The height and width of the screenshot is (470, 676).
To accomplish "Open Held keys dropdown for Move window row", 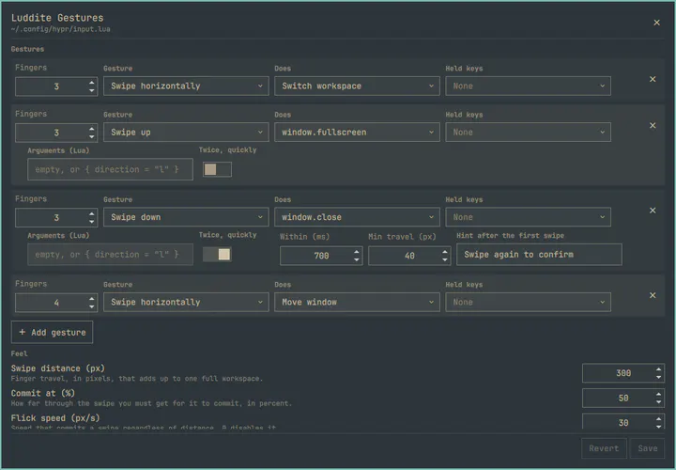I will (528, 302).
